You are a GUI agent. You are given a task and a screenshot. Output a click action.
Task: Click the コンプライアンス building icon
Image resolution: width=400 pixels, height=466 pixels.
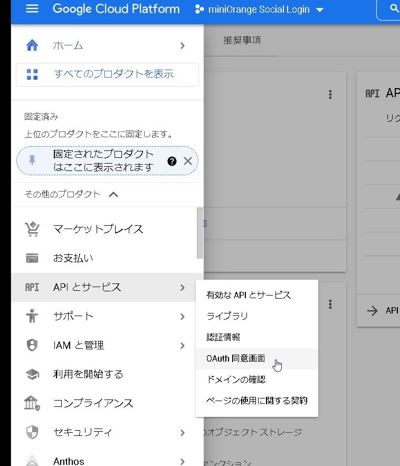click(32, 404)
